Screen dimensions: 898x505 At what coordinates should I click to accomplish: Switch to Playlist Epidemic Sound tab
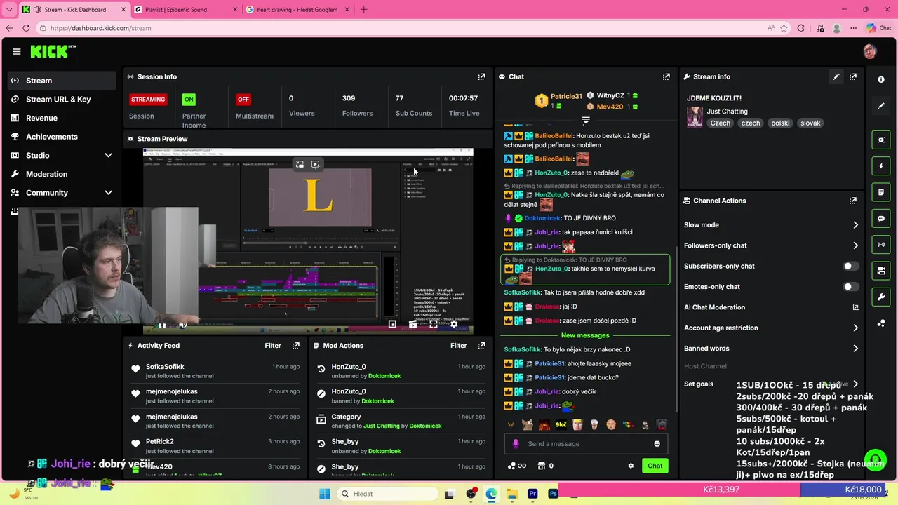(x=186, y=10)
